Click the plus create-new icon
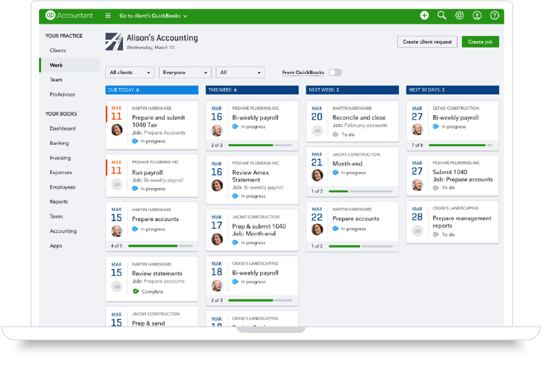The height and width of the screenshot is (366, 542). [x=424, y=15]
